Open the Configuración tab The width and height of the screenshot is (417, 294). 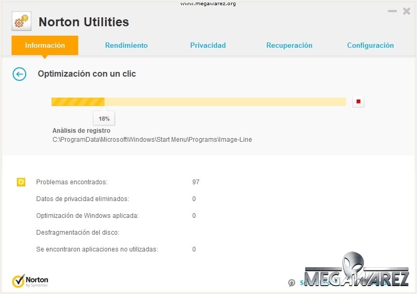(x=370, y=46)
